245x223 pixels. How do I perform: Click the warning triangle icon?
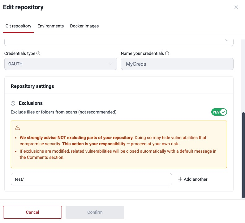click(x=17, y=128)
